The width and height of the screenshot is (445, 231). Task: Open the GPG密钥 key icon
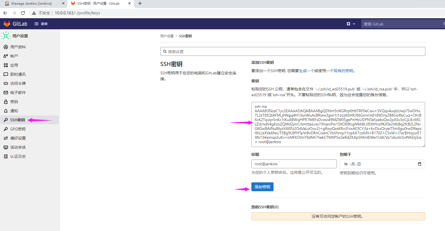[x=6, y=129]
